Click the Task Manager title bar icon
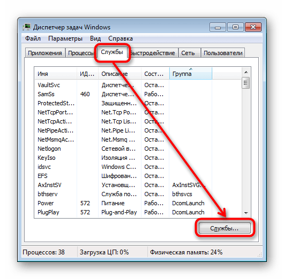Screen dimensions: 284x279 [x=27, y=27]
